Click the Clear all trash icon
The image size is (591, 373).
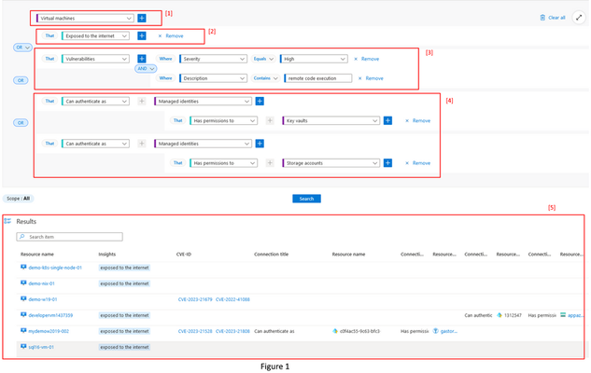(542, 18)
